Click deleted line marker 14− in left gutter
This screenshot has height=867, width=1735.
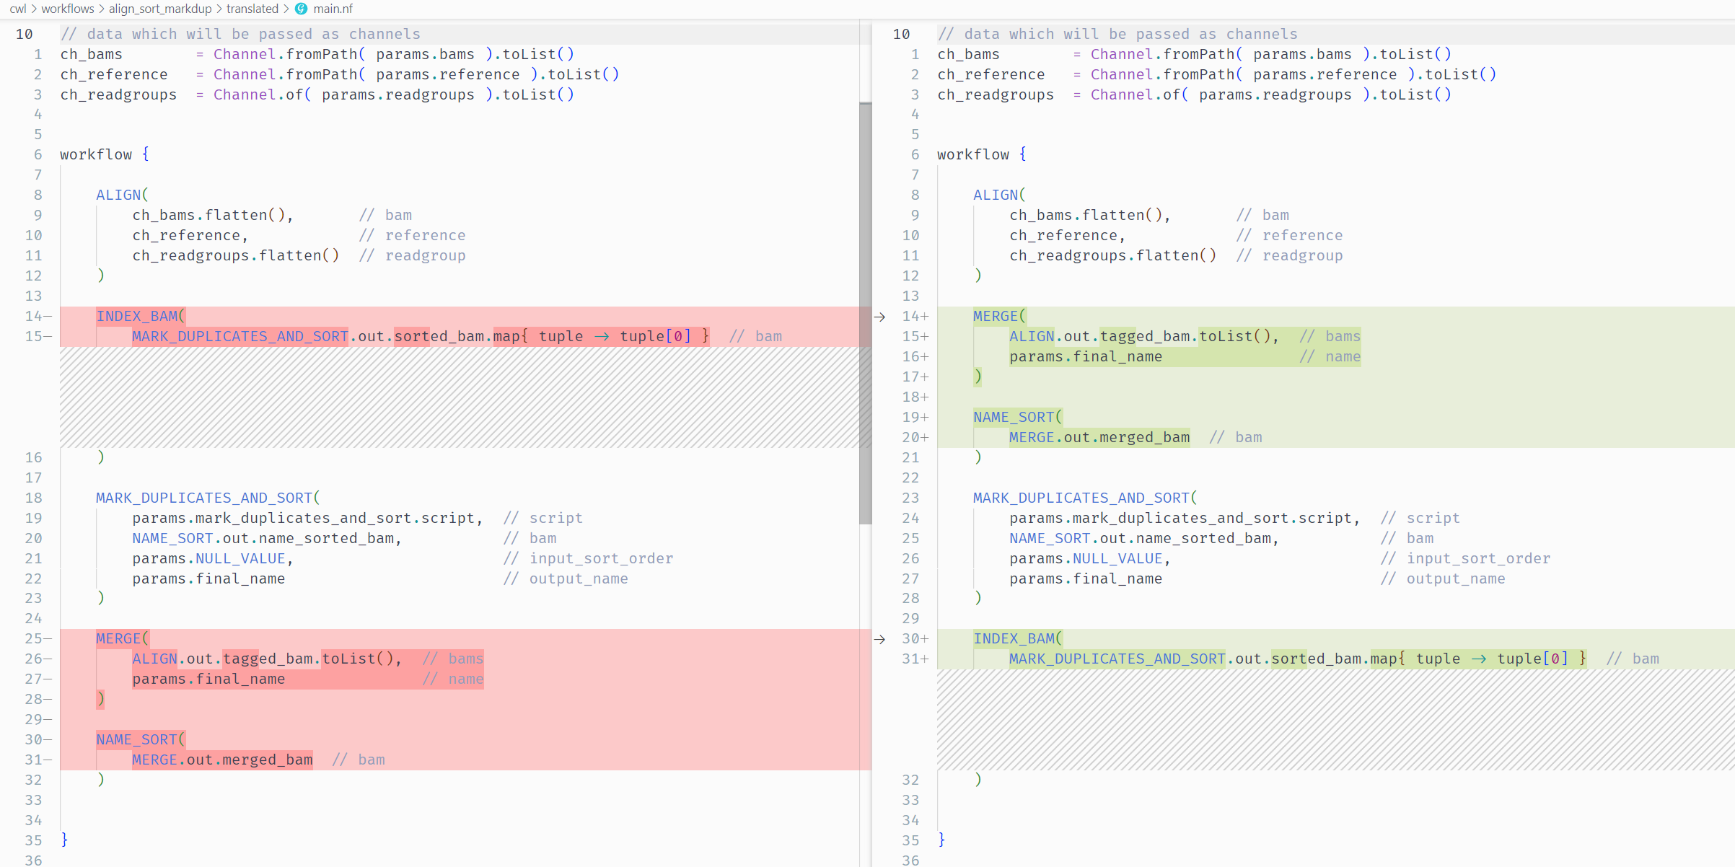[x=38, y=316]
